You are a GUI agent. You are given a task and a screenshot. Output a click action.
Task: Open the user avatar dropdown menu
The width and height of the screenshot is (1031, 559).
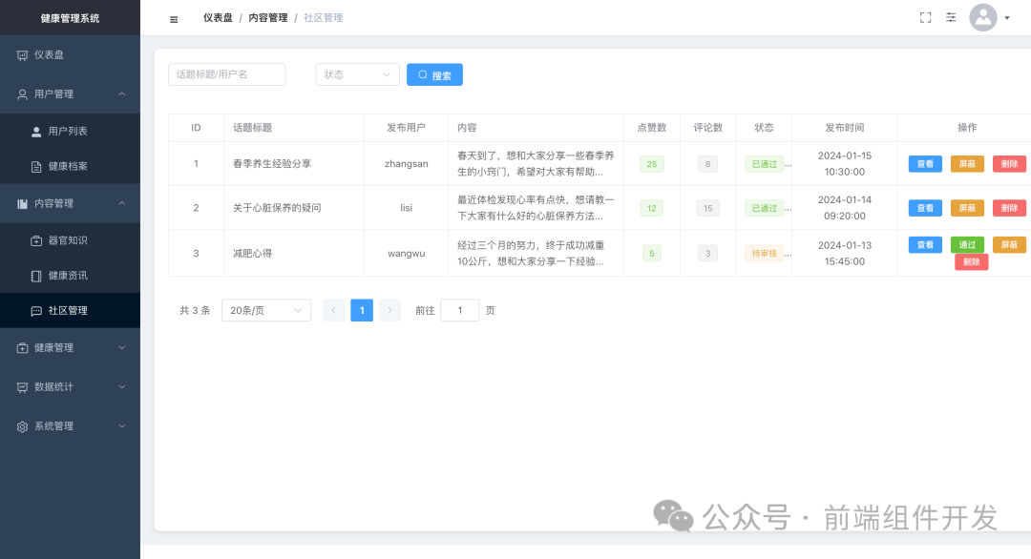tap(982, 17)
